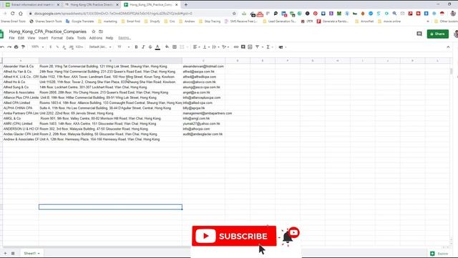The width and height of the screenshot is (458, 258).
Task: Format as currency icon
Action: point(51,47)
